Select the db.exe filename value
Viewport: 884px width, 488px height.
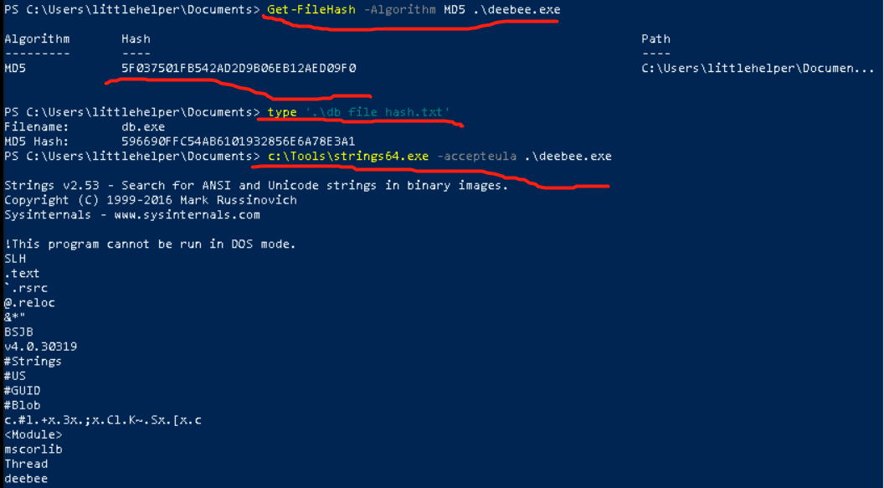(x=142, y=126)
